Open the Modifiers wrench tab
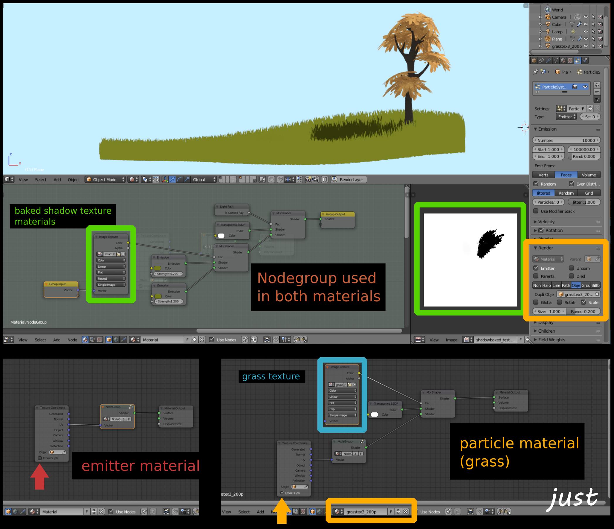 point(549,60)
